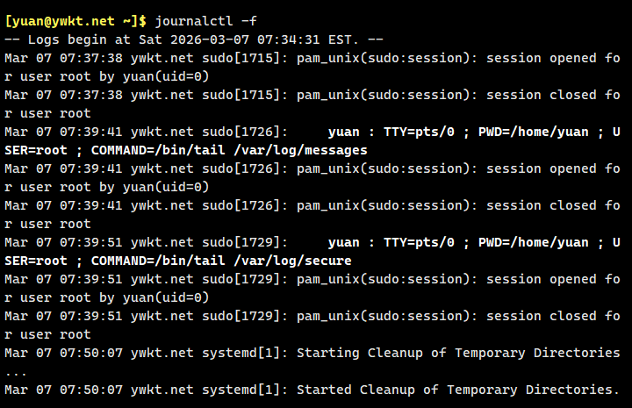Click TTY=pts/0 in the 07:39:41 entry

(x=418, y=132)
